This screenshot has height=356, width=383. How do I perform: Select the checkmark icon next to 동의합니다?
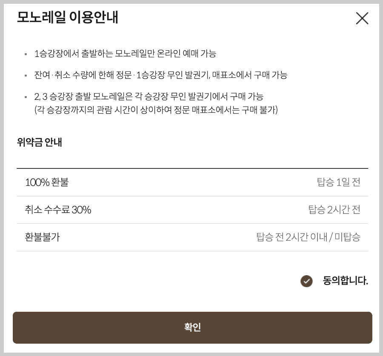tap(306, 282)
